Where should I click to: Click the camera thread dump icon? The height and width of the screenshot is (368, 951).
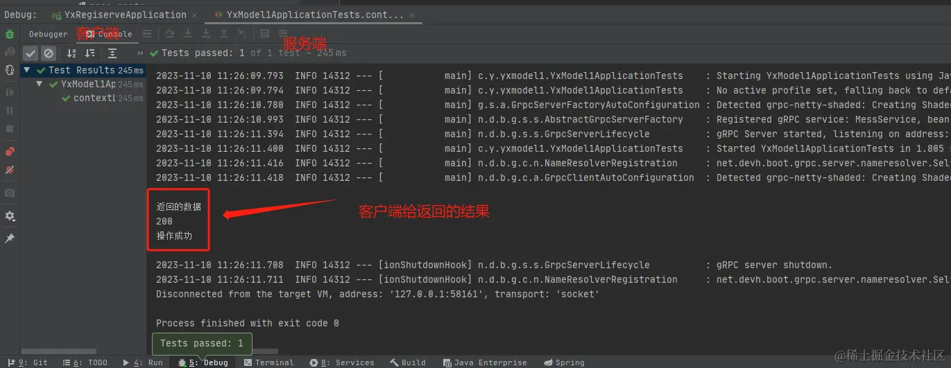(x=10, y=193)
